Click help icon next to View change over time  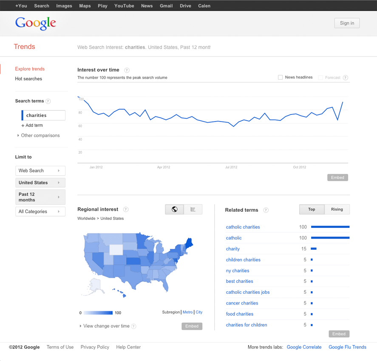(x=134, y=327)
